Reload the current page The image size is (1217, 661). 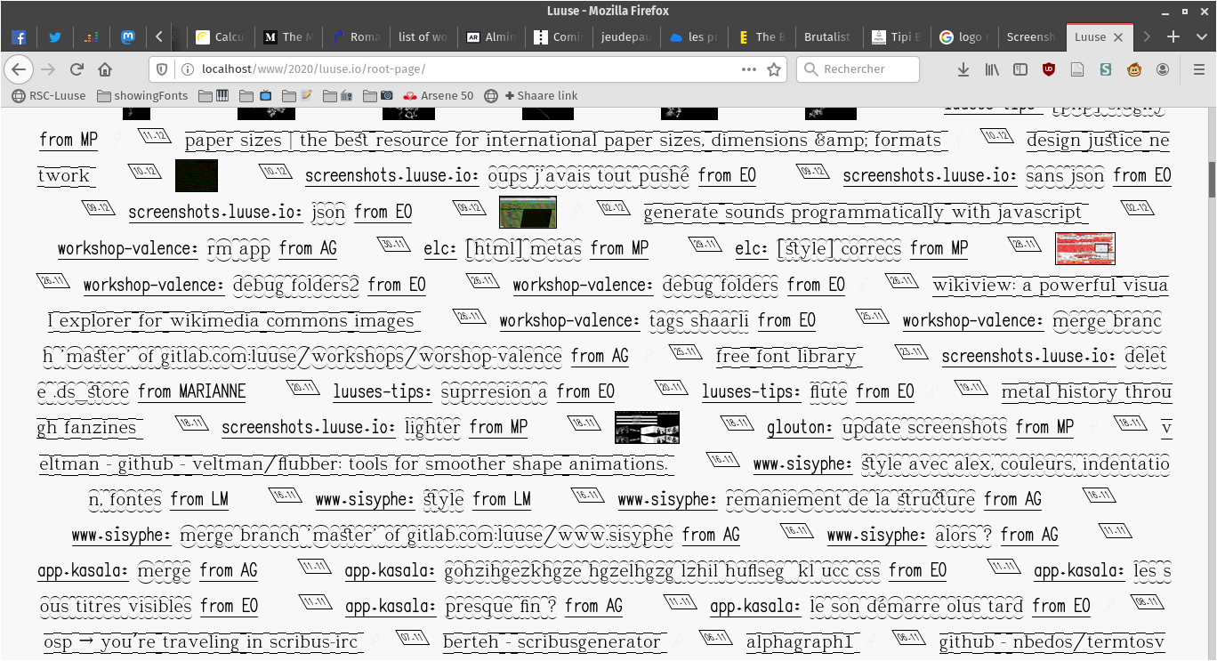[x=77, y=69]
